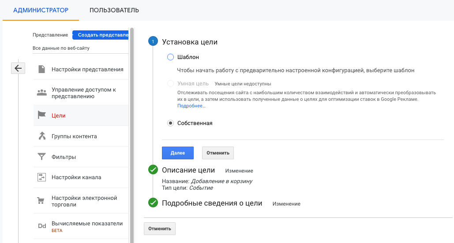This screenshot has height=243, width=454.
Task: Click the back arrow icon in sidebar
Action: 18,68
